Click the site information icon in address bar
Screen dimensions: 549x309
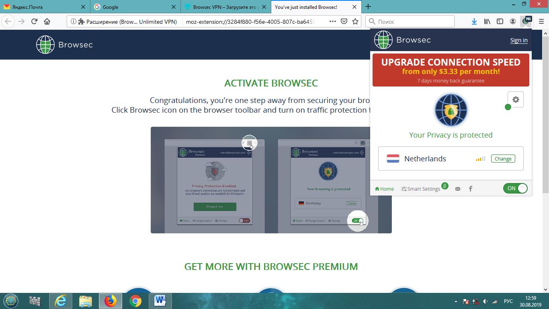click(x=73, y=22)
